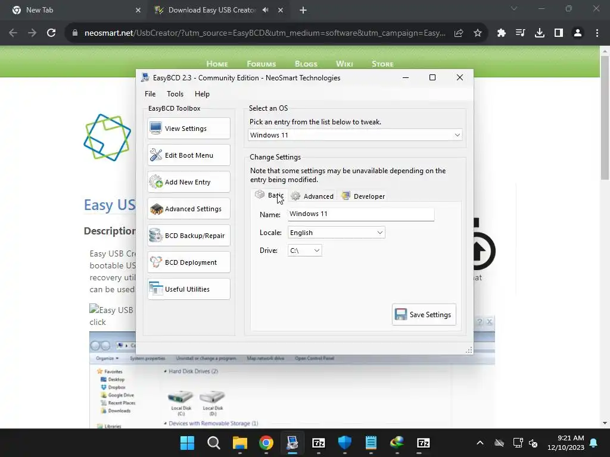This screenshot has width=610, height=457.
Task: Go to Forums on NeoSmart site
Action: coord(262,64)
